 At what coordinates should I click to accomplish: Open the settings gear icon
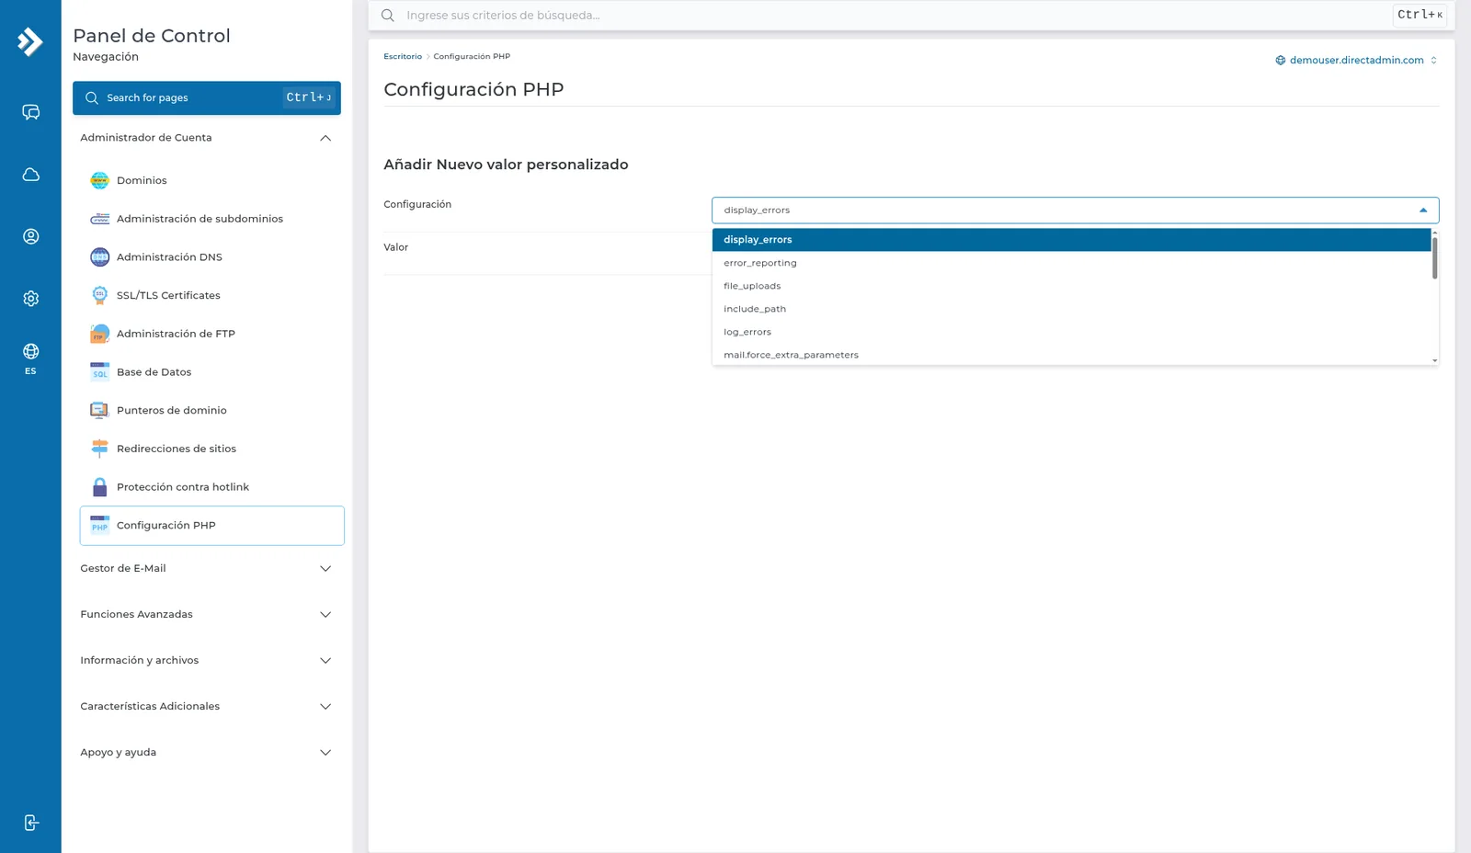point(30,299)
